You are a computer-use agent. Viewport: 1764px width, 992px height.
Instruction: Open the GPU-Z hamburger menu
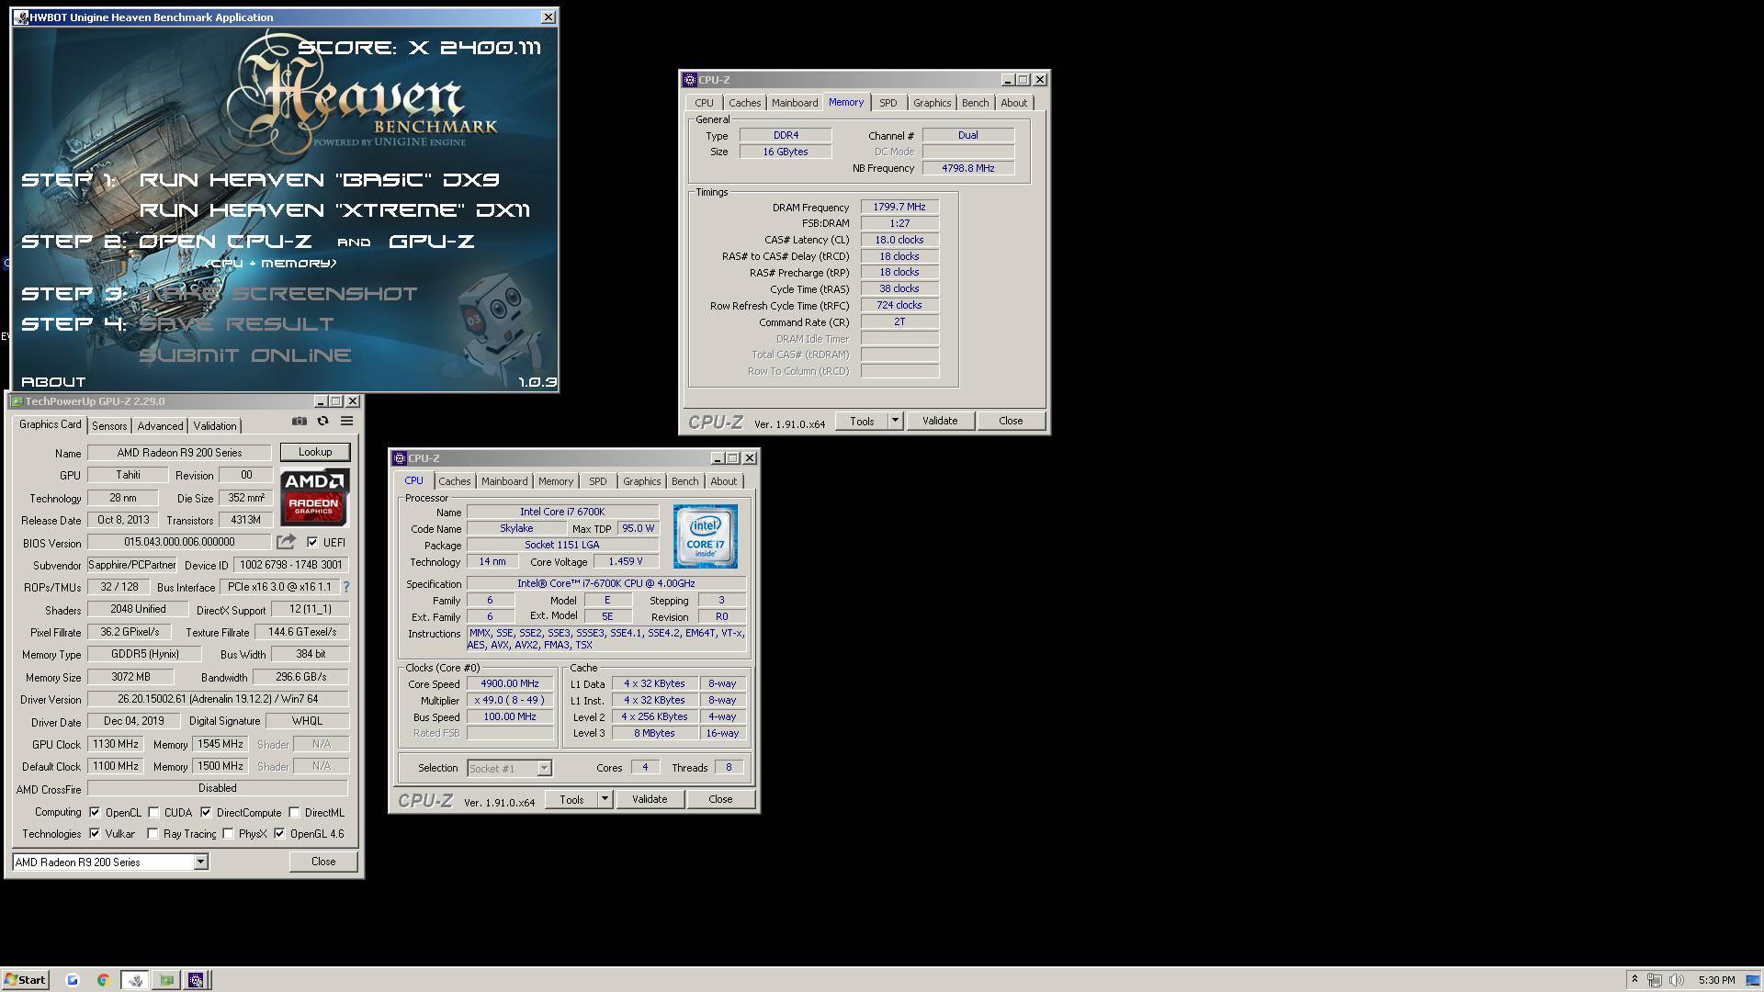click(346, 421)
